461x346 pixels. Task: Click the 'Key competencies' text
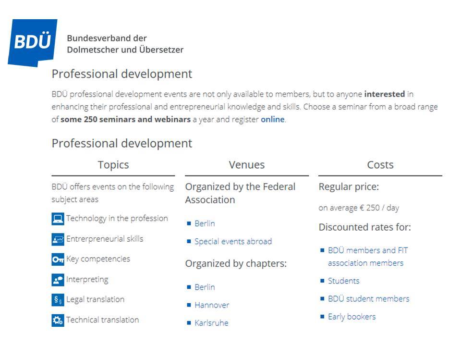(x=98, y=259)
